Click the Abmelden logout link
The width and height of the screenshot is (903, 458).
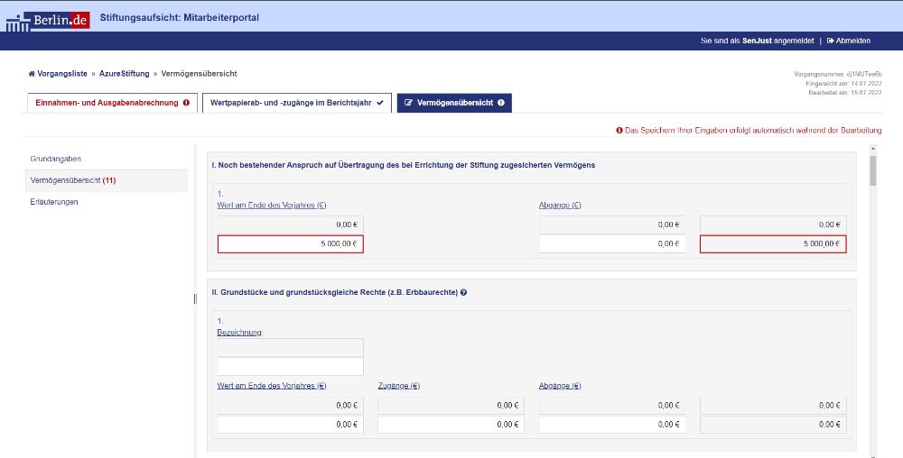click(x=852, y=41)
